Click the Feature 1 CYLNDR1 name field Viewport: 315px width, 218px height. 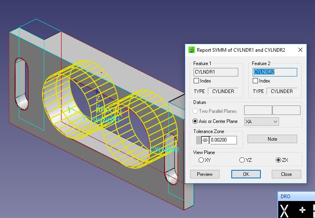[216, 72]
